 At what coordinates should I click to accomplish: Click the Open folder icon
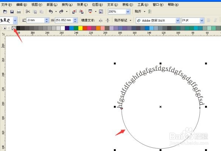(5, 11)
